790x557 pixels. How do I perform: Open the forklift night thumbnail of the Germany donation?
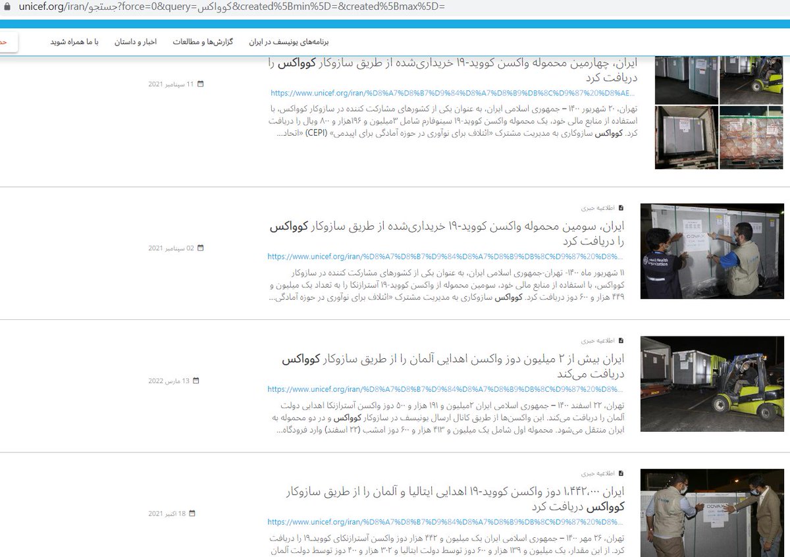click(x=712, y=384)
